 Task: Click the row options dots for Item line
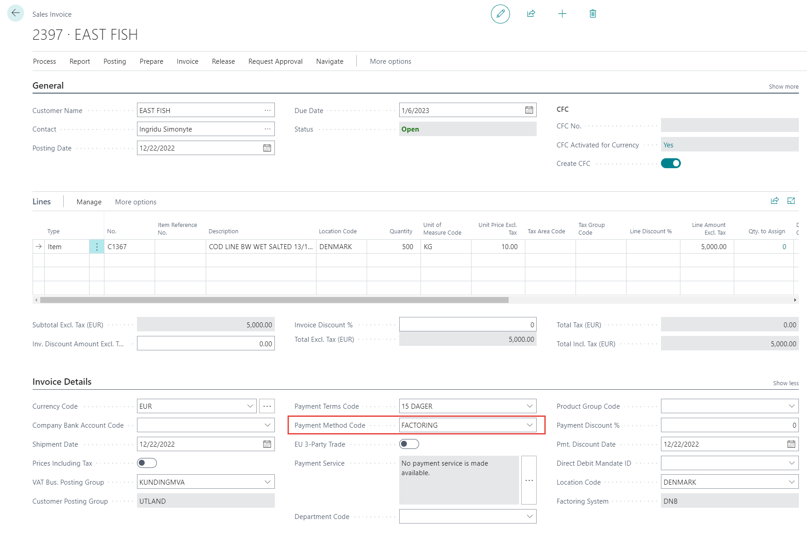[x=97, y=247]
